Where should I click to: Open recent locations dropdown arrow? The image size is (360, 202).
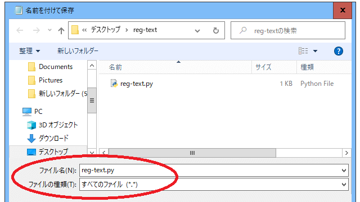[x=49, y=30]
